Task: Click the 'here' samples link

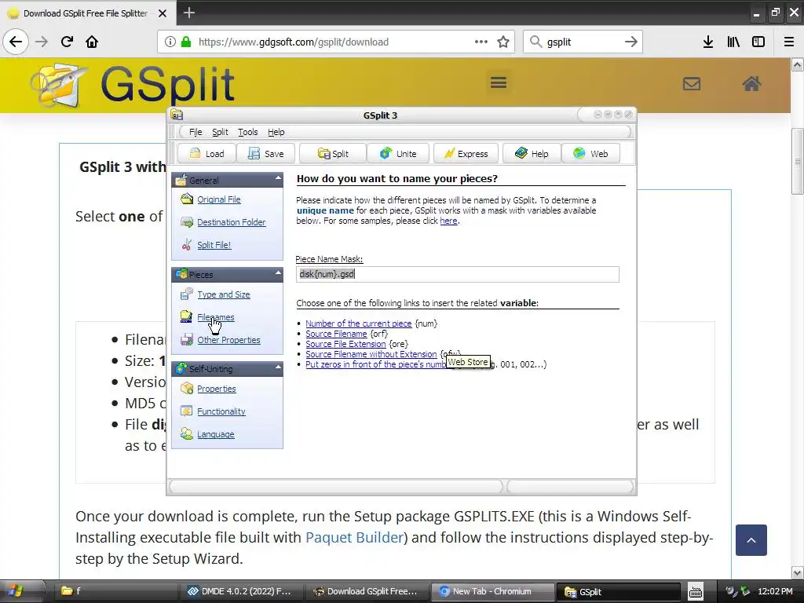Action: click(x=448, y=221)
